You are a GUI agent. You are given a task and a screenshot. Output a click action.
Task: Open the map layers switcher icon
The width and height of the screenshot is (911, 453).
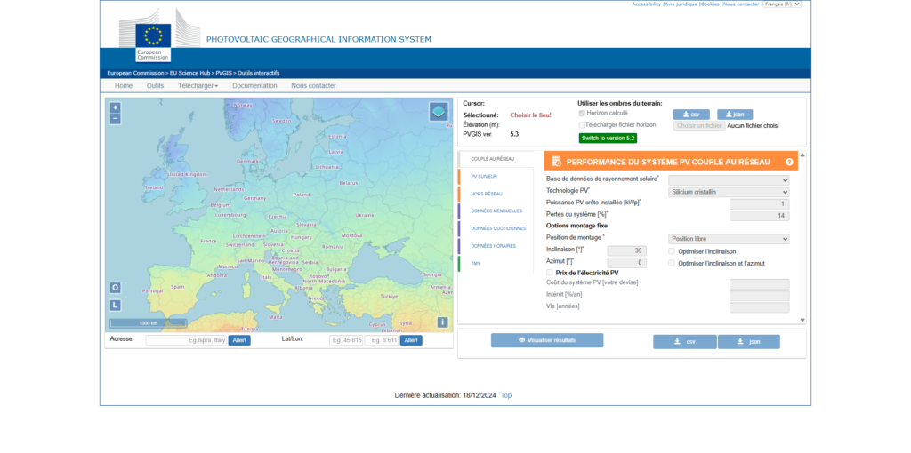click(x=439, y=112)
